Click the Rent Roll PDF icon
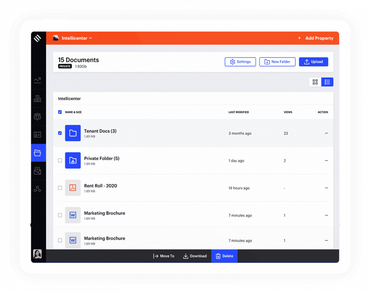 click(x=73, y=188)
